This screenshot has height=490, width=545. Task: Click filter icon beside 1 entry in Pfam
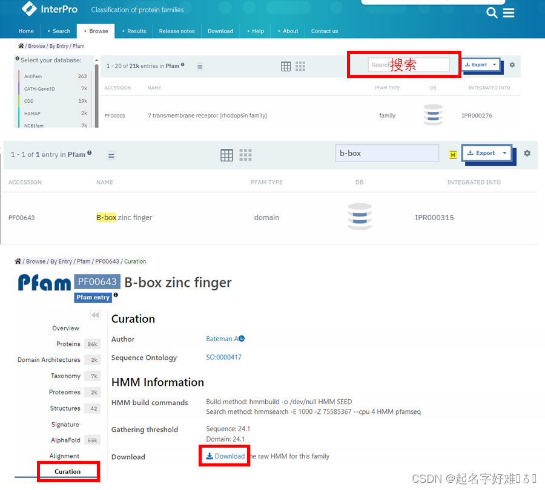pos(111,155)
